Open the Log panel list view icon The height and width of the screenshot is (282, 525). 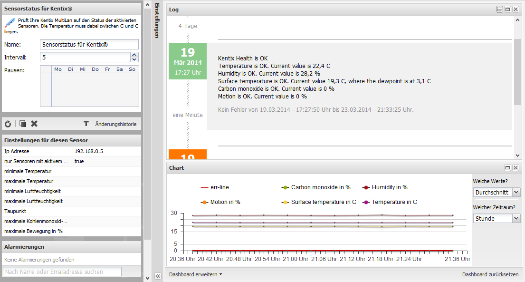coord(499,9)
